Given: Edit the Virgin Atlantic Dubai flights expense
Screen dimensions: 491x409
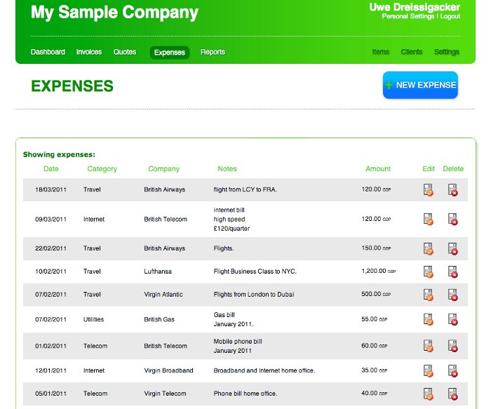Looking at the screenshot, I should [428, 295].
